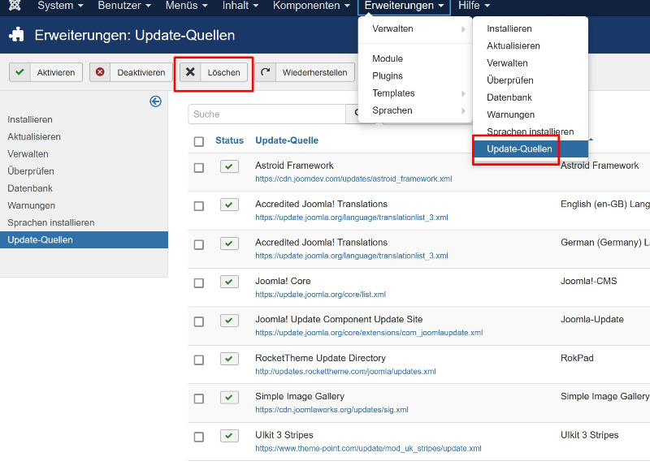Focus the Suche search field
This screenshot has height=474, width=650.
(x=266, y=114)
